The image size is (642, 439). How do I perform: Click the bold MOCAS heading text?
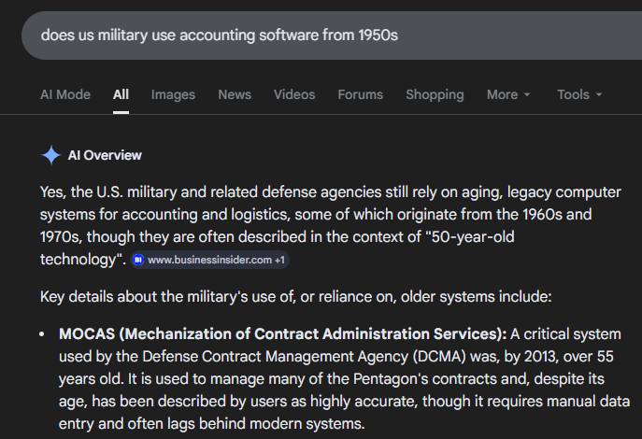pyautogui.click(x=282, y=333)
